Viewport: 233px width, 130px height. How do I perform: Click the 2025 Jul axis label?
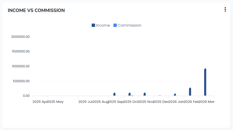click(x=86, y=102)
